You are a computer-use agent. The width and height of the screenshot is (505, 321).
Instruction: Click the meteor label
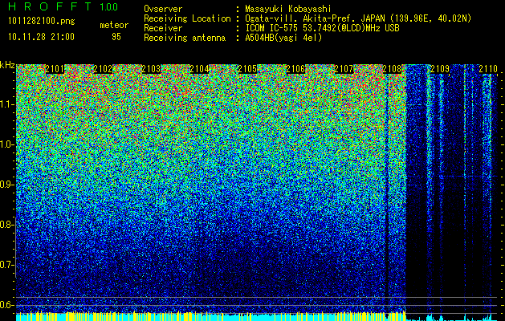click(x=114, y=25)
